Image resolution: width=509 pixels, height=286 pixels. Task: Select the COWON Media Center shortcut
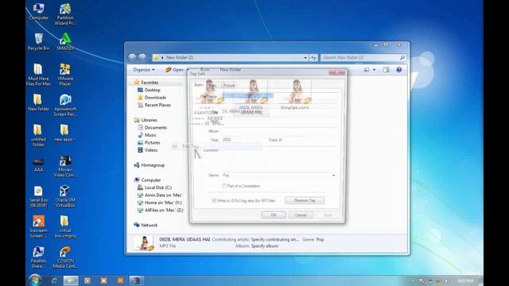point(65,257)
